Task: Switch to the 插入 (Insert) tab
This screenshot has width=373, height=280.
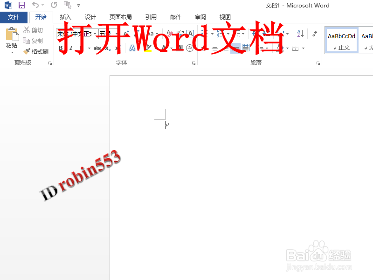Action: pos(65,17)
